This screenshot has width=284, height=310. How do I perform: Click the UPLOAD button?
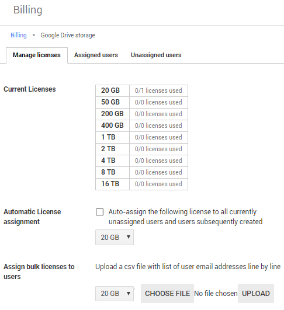point(256,294)
